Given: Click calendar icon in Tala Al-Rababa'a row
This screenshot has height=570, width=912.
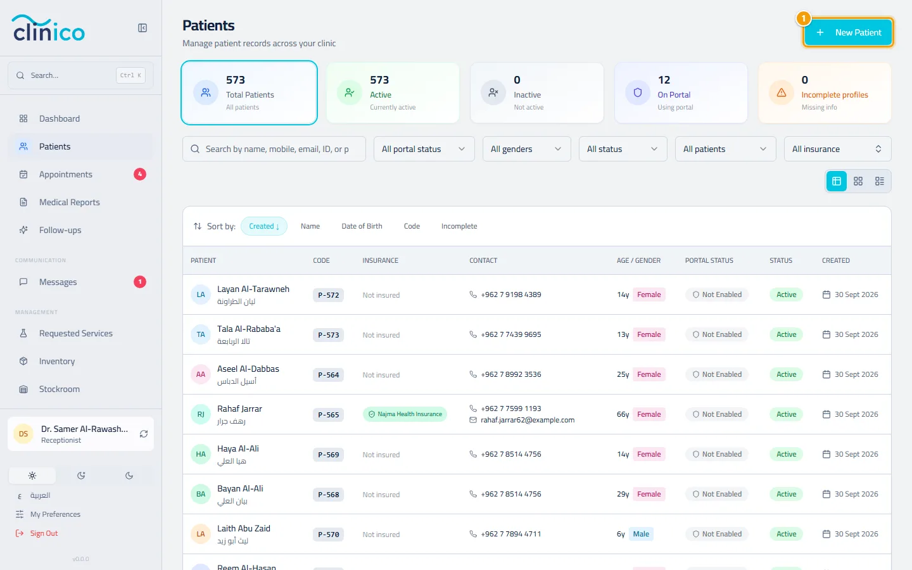Looking at the screenshot, I should point(826,334).
